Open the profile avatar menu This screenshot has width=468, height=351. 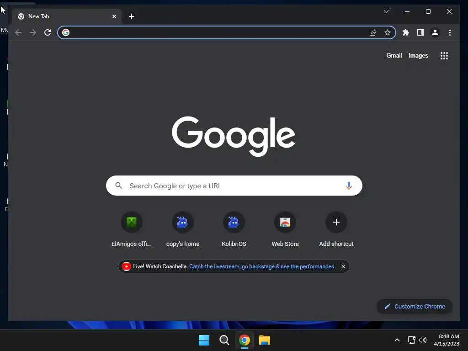435,32
